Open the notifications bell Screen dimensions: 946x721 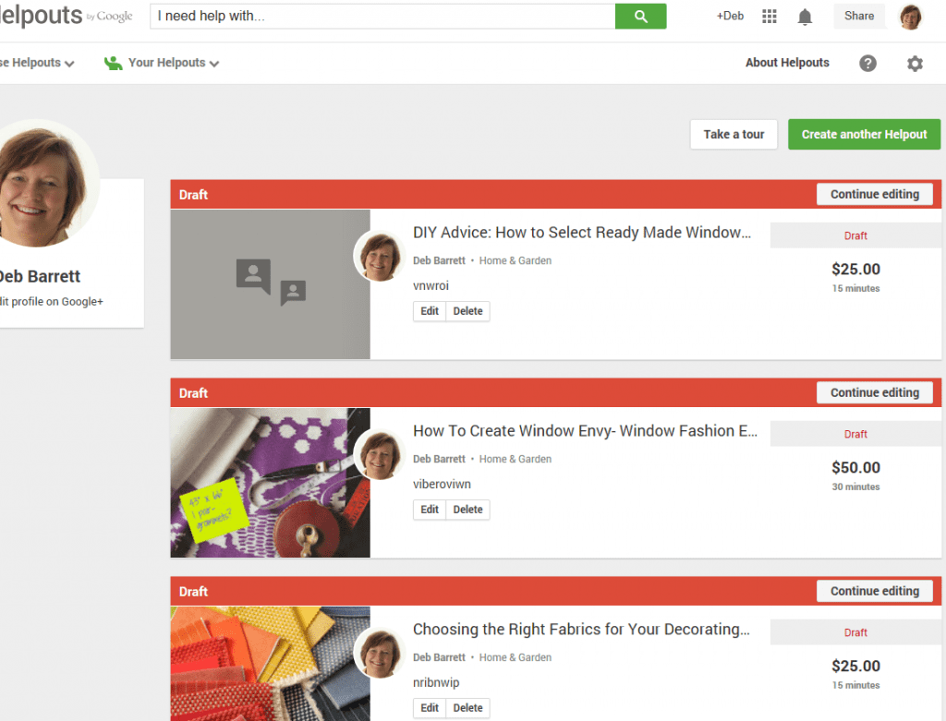pyautogui.click(x=806, y=17)
